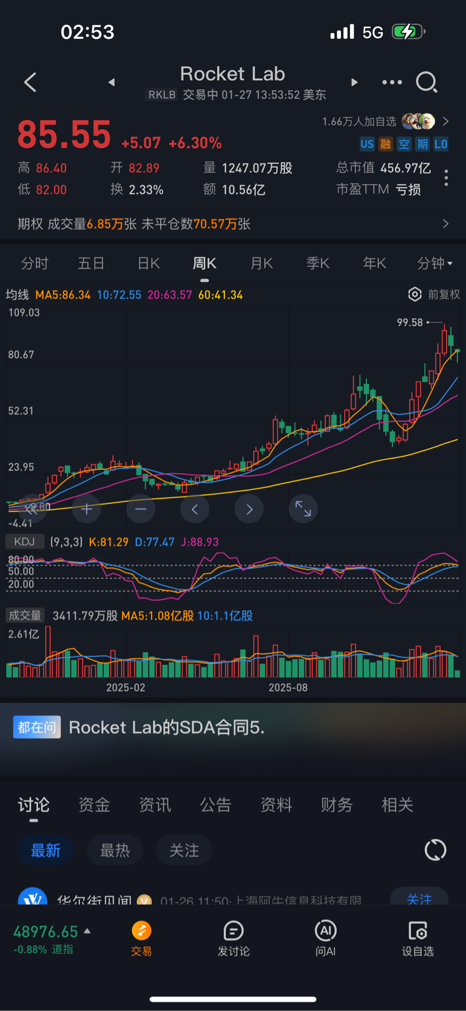466x1011 pixels.
Task: Open the 资金 capital flow tab
Action: pos(94,805)
